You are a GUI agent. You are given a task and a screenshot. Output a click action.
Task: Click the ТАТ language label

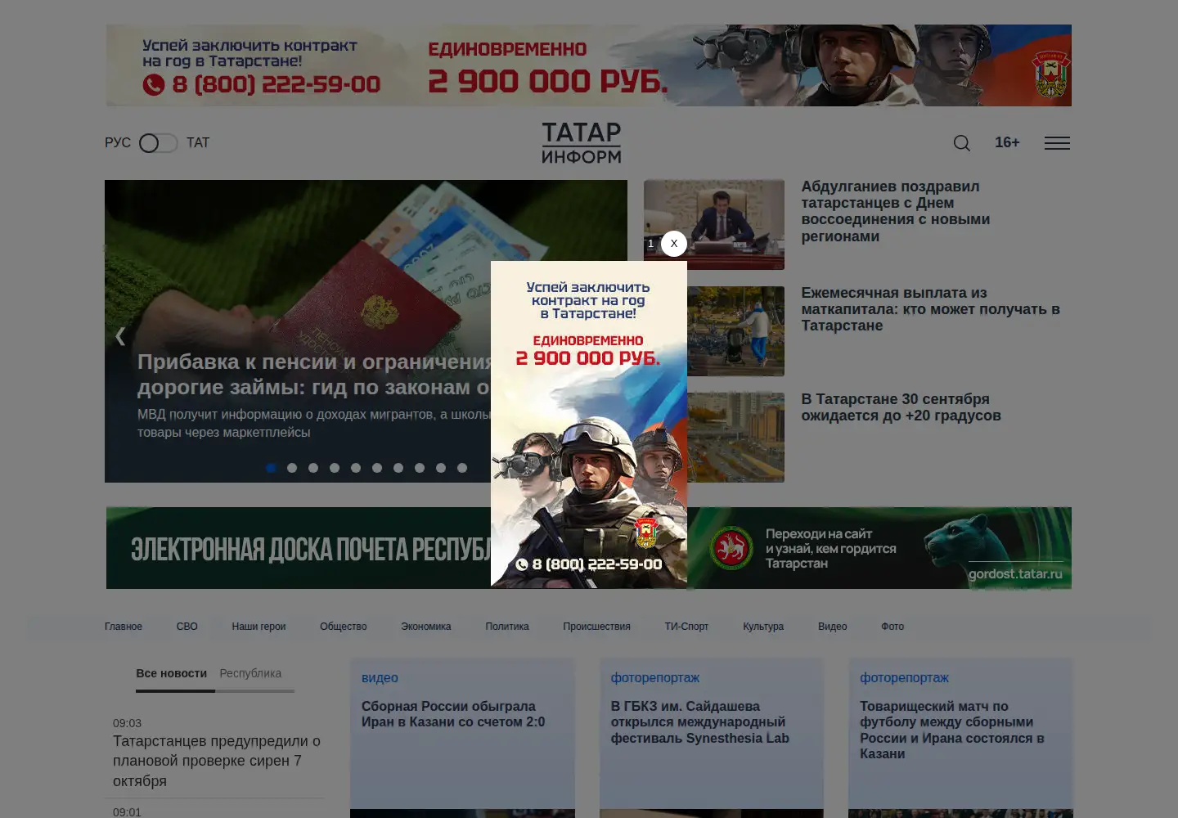click(198, 143)
